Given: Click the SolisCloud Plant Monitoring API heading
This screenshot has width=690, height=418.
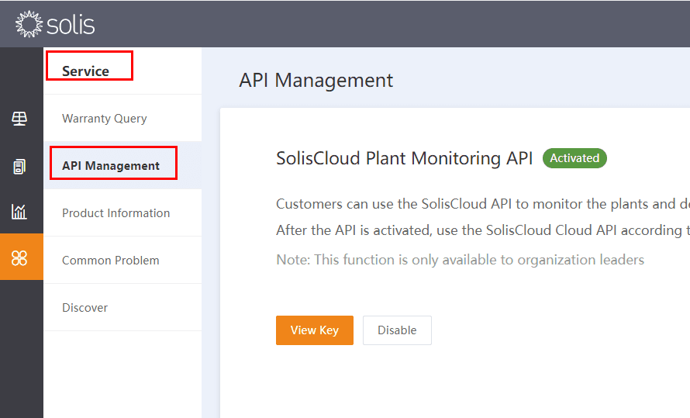Looking at the screenshot, I should pos(405,158).
